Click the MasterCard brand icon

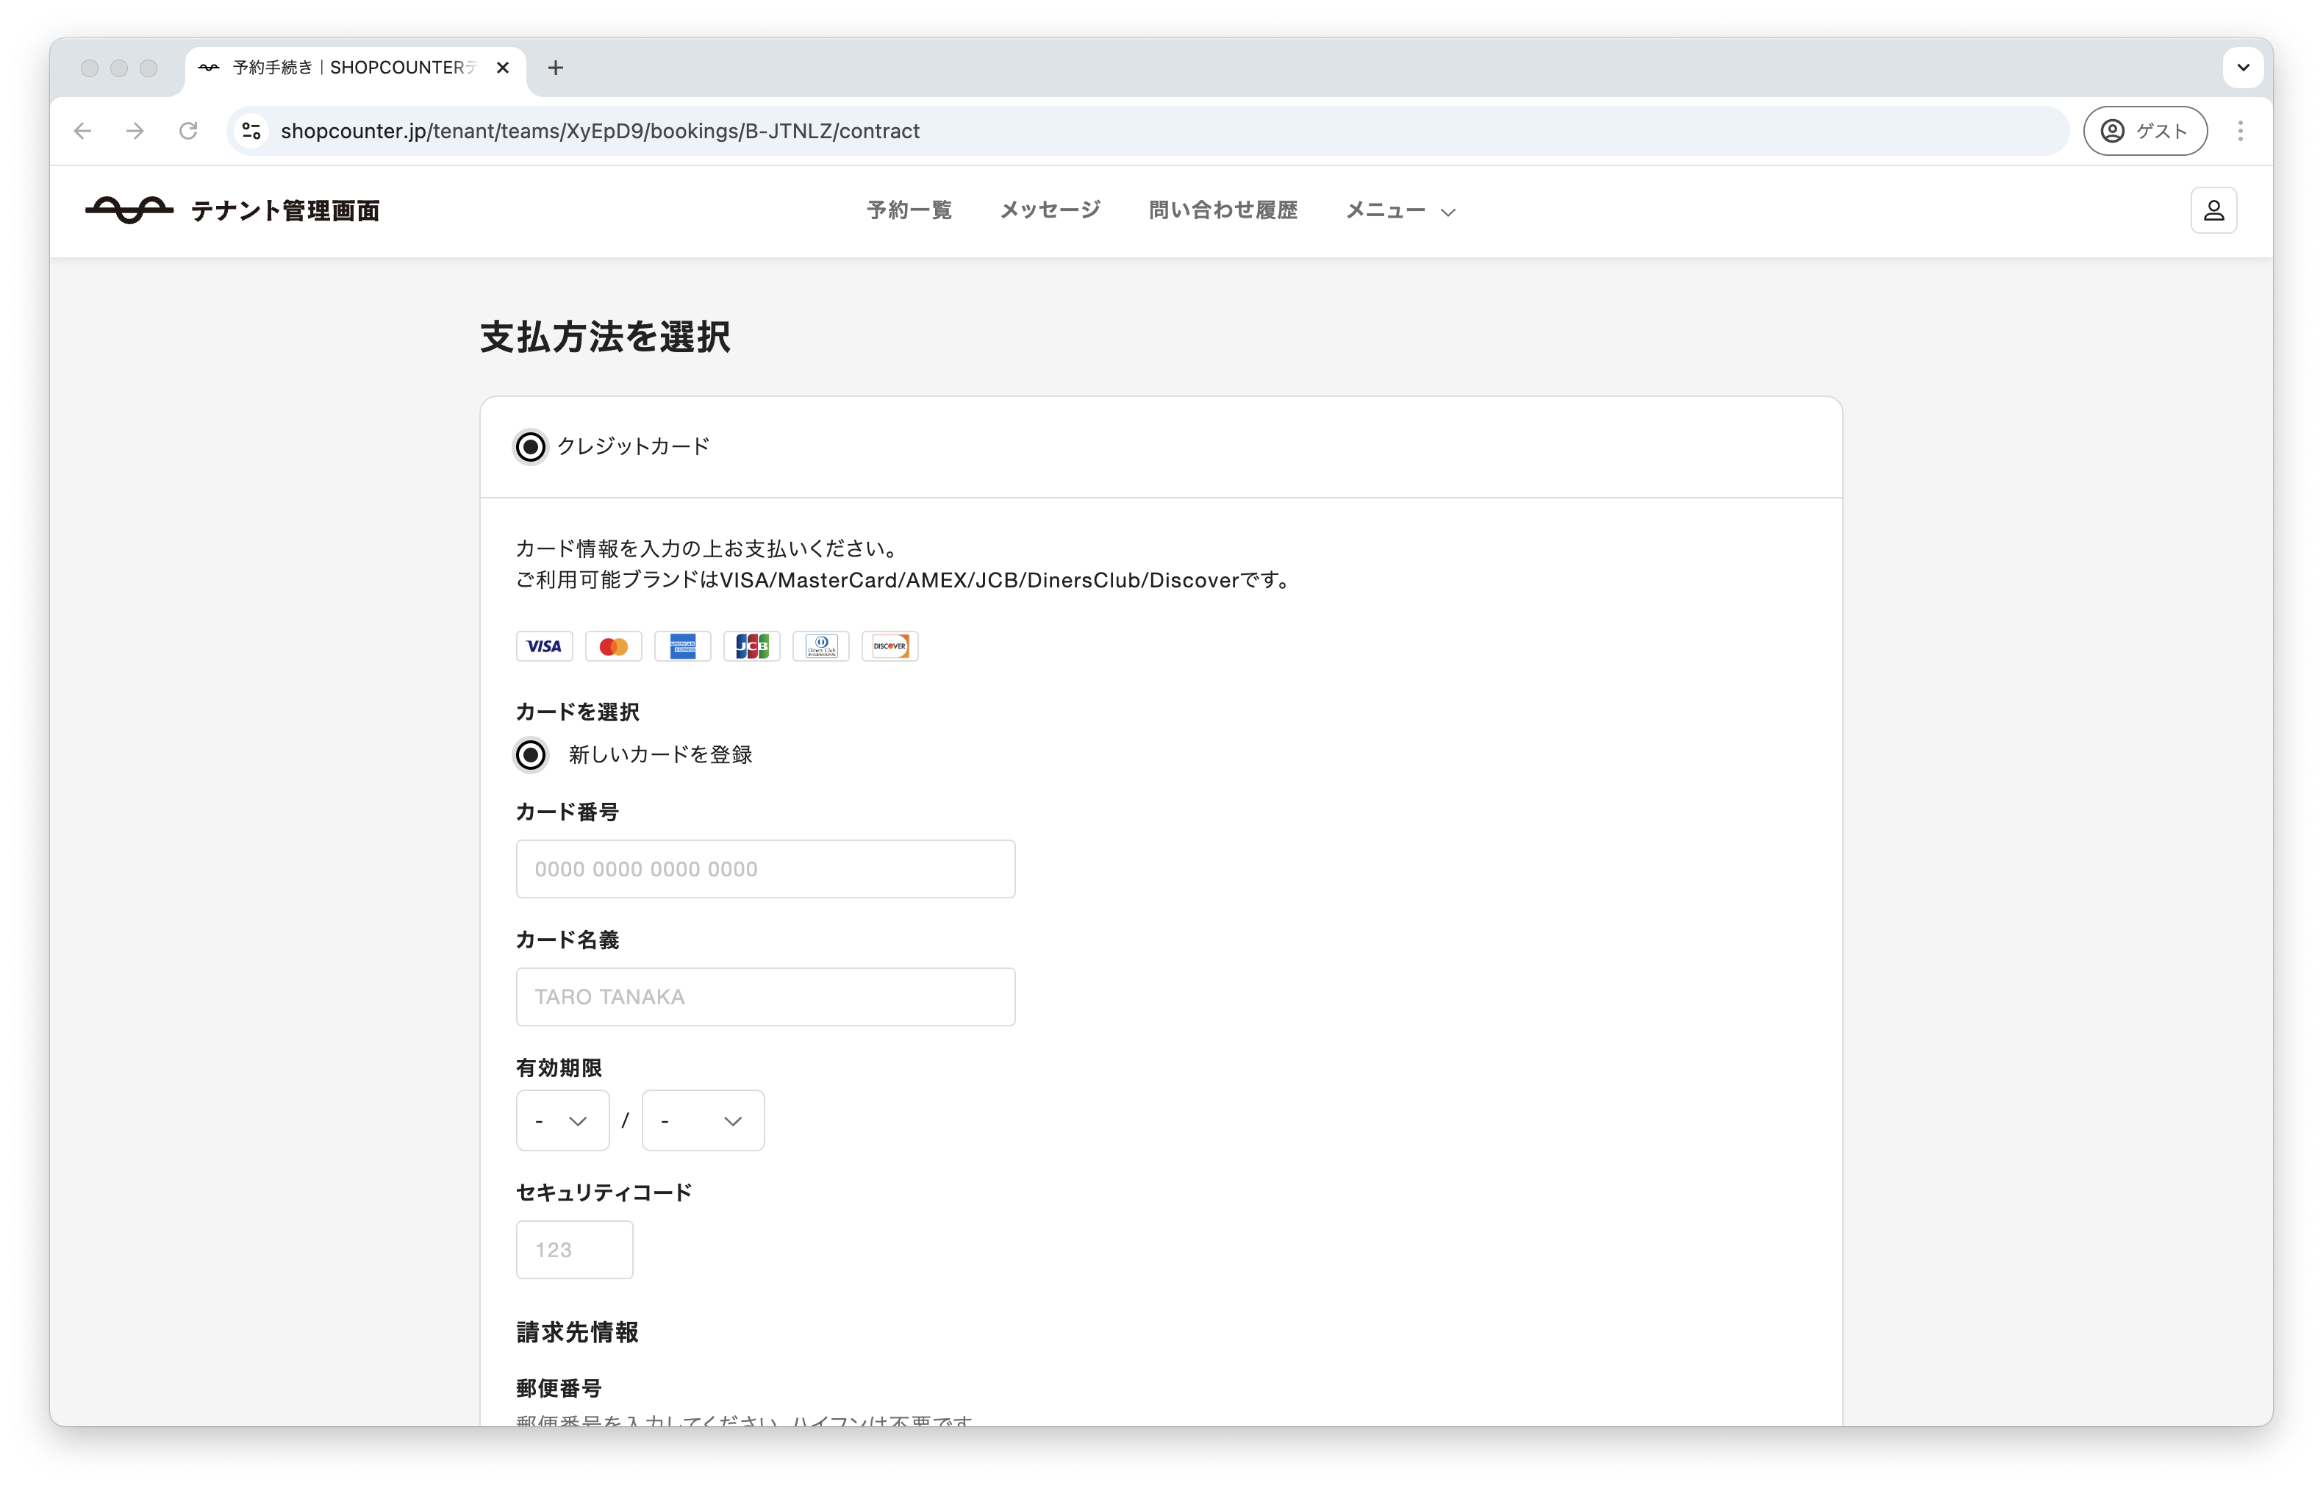(x=613, y=646)
